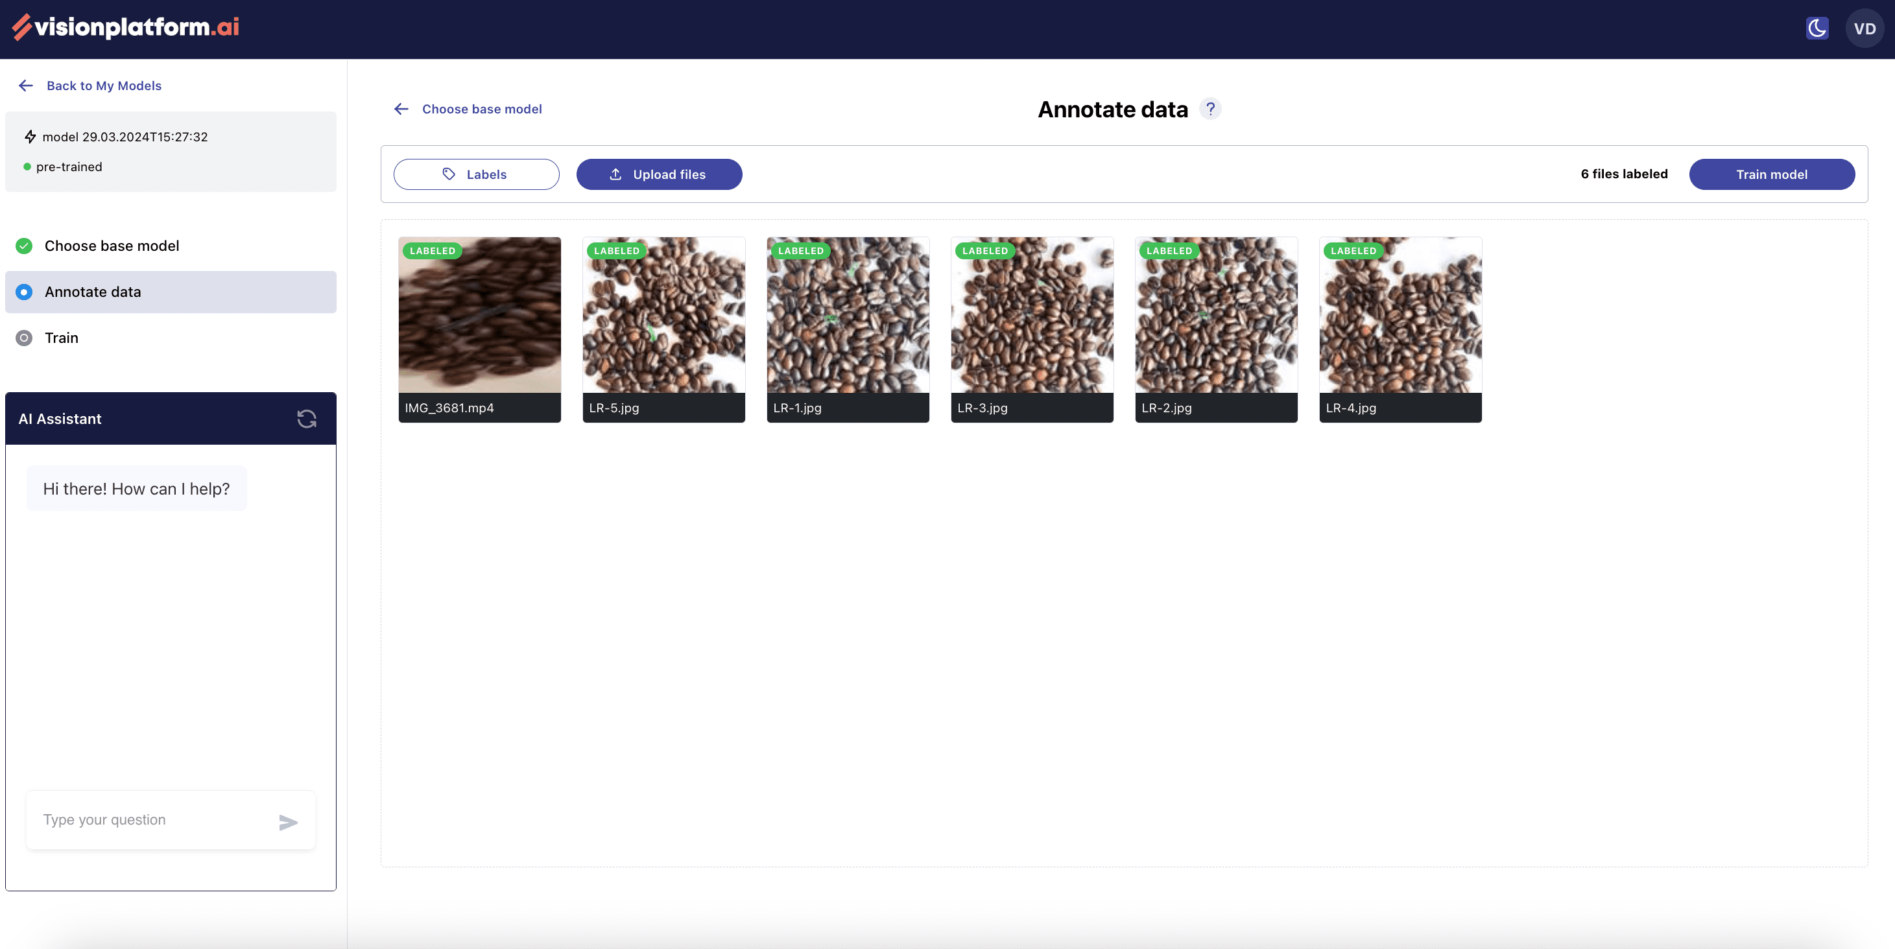Click the lightning bolt model icon

coord(30,137)
